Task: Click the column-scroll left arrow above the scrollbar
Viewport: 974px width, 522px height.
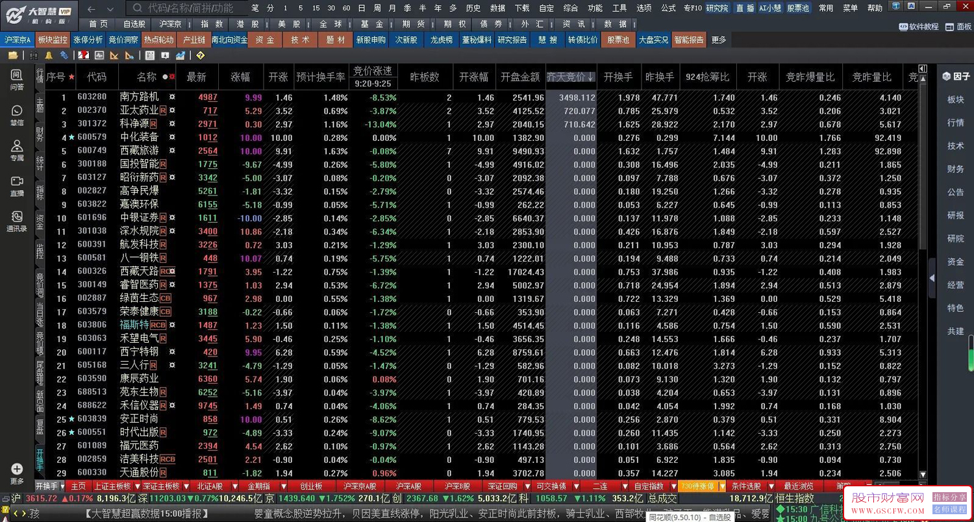Action: click(923, 69)
